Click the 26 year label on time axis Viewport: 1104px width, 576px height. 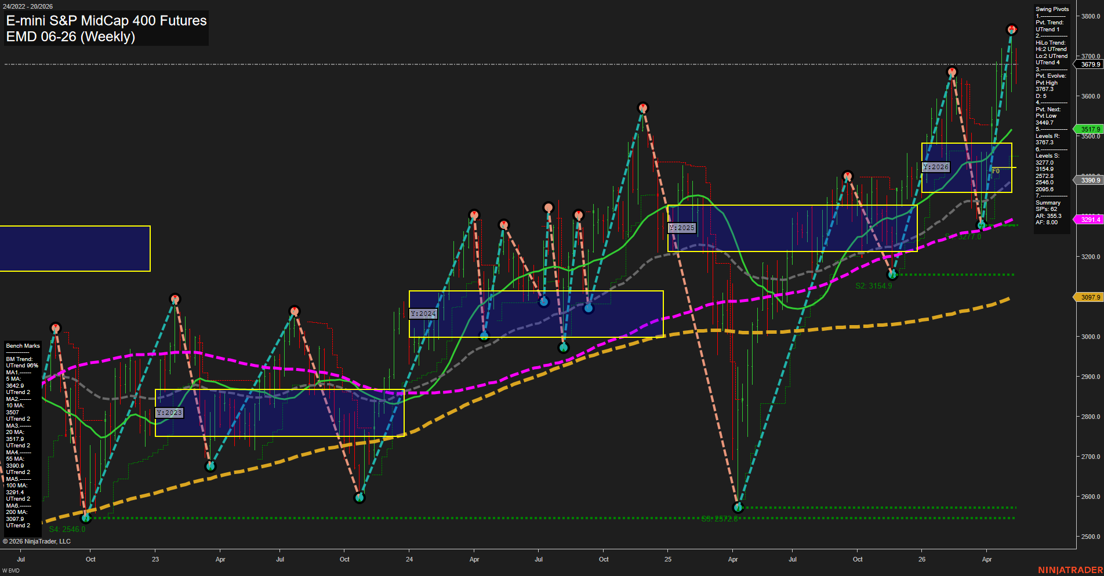coord(922,559)
